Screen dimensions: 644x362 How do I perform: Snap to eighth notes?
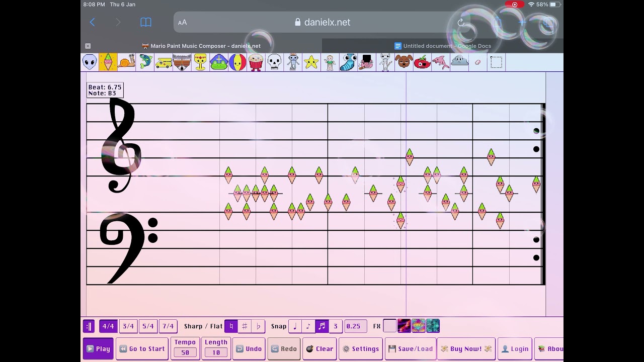click(x=308, y=326)
